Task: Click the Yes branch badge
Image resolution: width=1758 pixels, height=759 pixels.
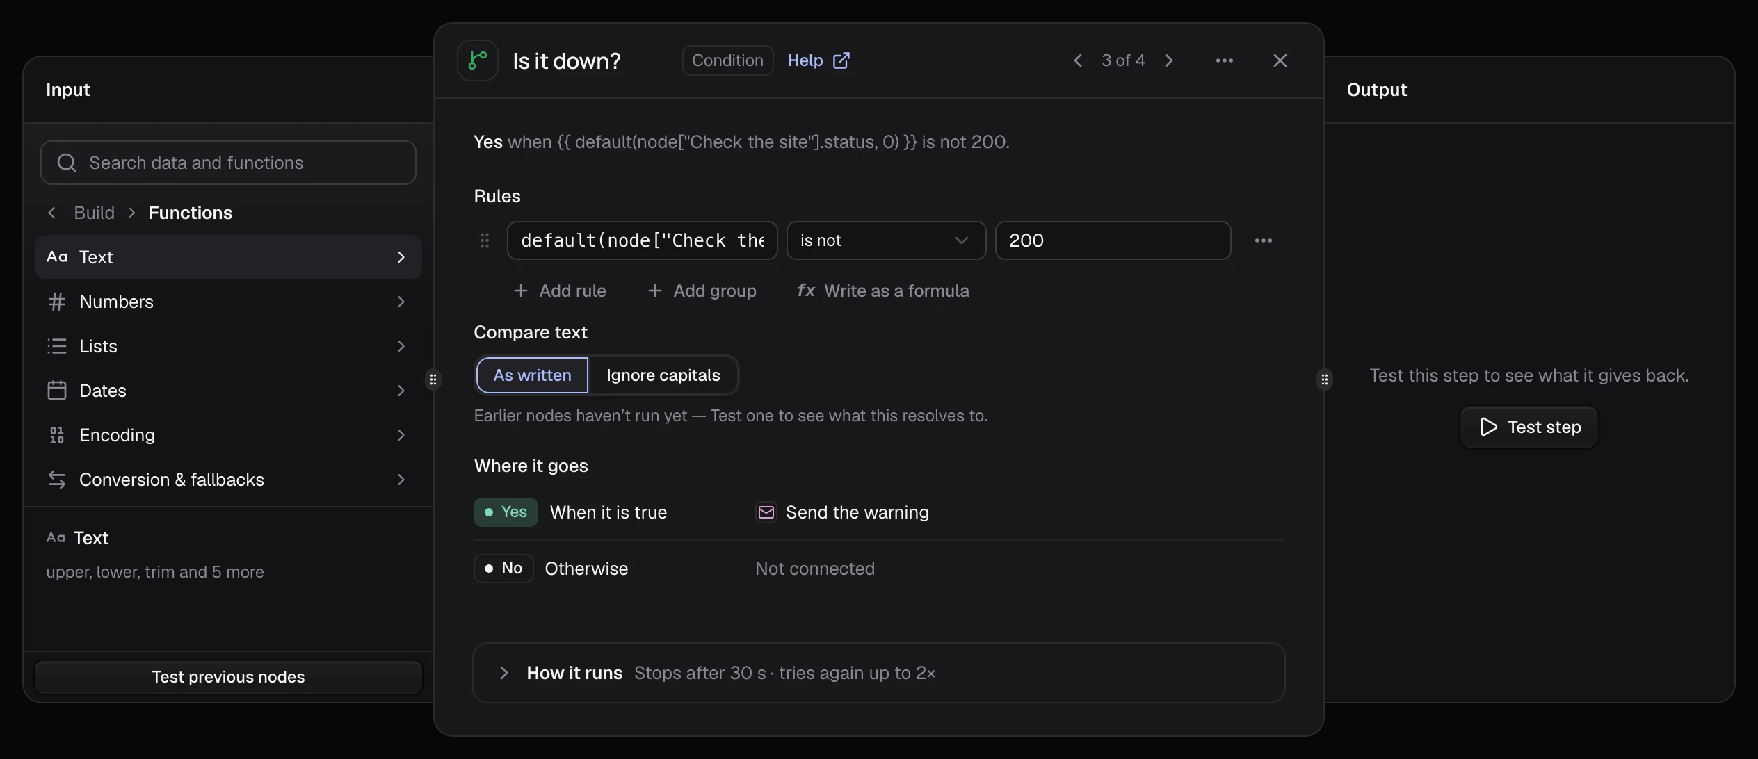Action: coord(506,512)
